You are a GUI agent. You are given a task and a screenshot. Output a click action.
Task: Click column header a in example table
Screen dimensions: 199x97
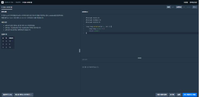pyautogui.click(x=3, y=38)
